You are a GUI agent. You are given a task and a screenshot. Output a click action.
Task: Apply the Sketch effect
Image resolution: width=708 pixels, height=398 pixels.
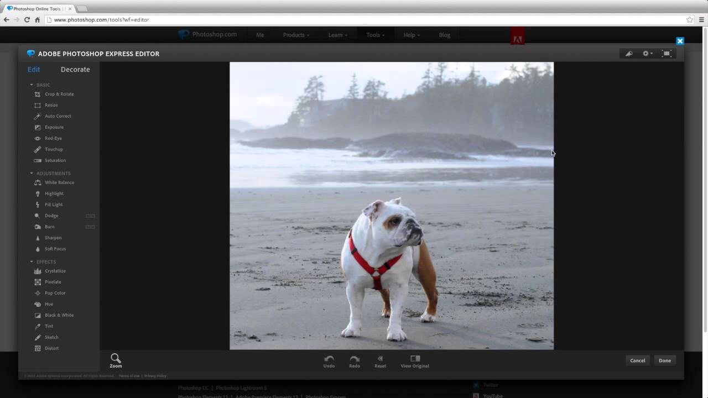click(x=46, y=337)
